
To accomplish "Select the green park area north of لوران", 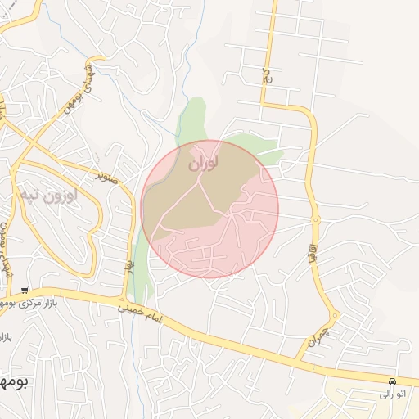I will click(192, 119).
